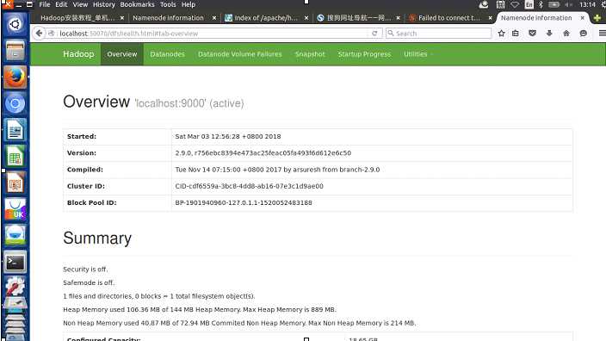Open the Bookmarks menu
Viewport: 606px width, 341px height.
click(137, 4)
